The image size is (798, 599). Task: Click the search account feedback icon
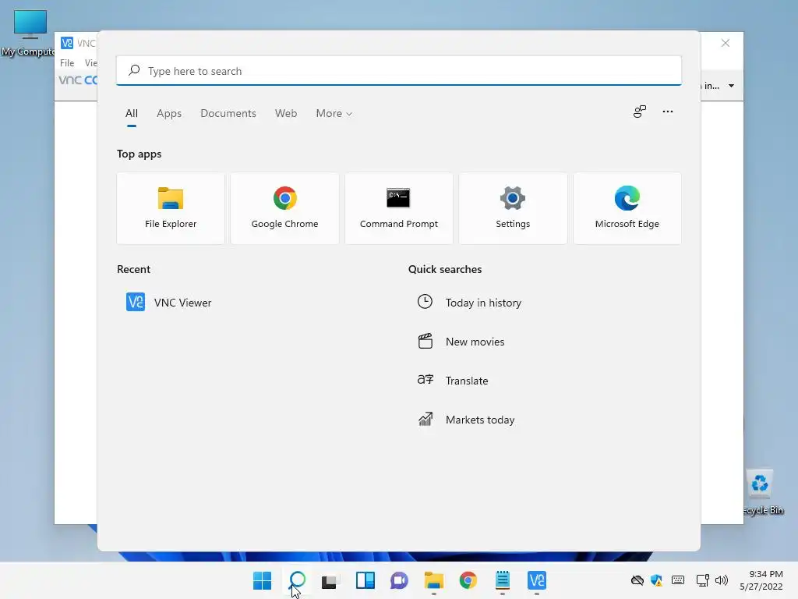pos(640,112)
